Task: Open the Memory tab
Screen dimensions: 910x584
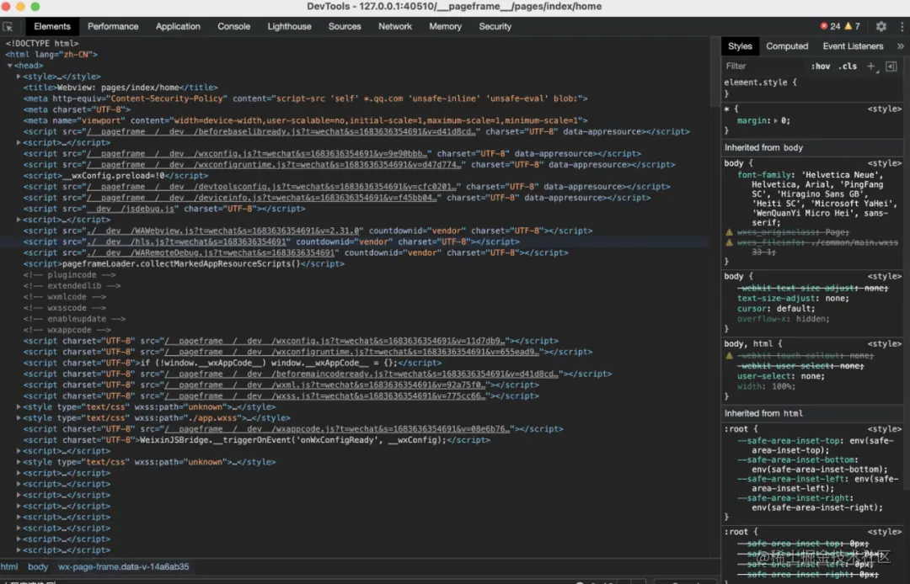Action: coord(445,27)
